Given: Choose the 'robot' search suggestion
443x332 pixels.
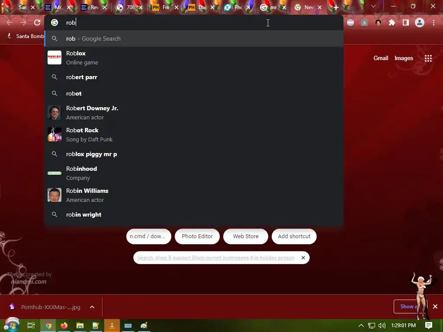Looking at the screenshot, I should 194,93.
